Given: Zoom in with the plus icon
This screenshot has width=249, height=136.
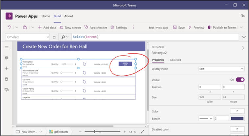Looking at the screenshot, I should click(125, 132).
